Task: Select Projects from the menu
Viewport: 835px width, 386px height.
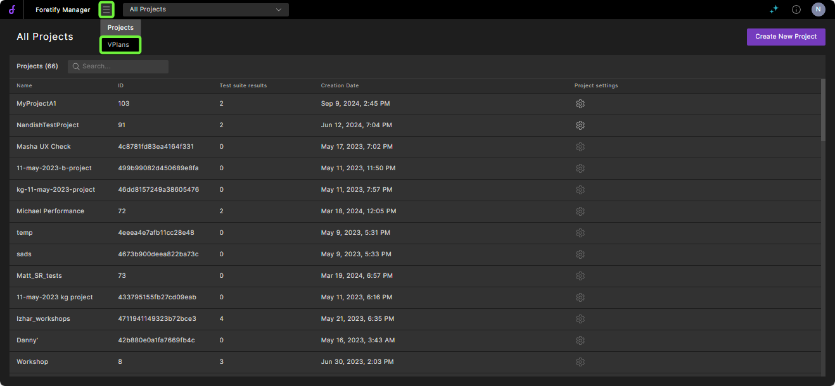Action: tap(120, 28)
